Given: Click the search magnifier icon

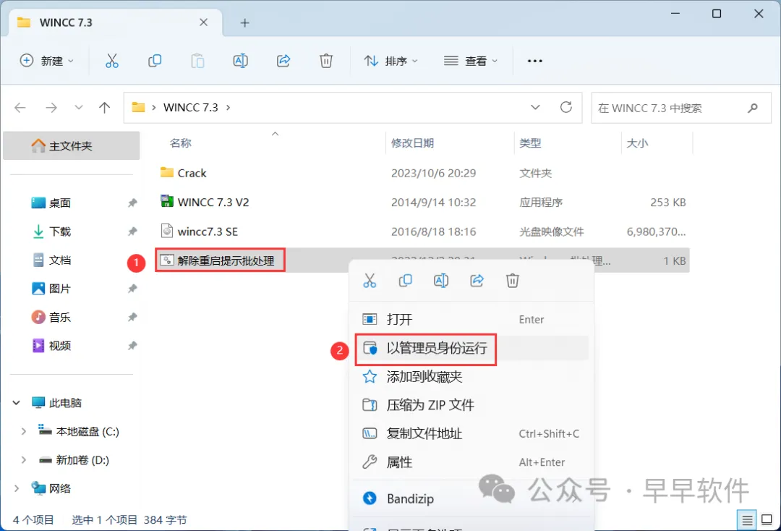Looking at the screenshot, I should click(x=753, y=108).
